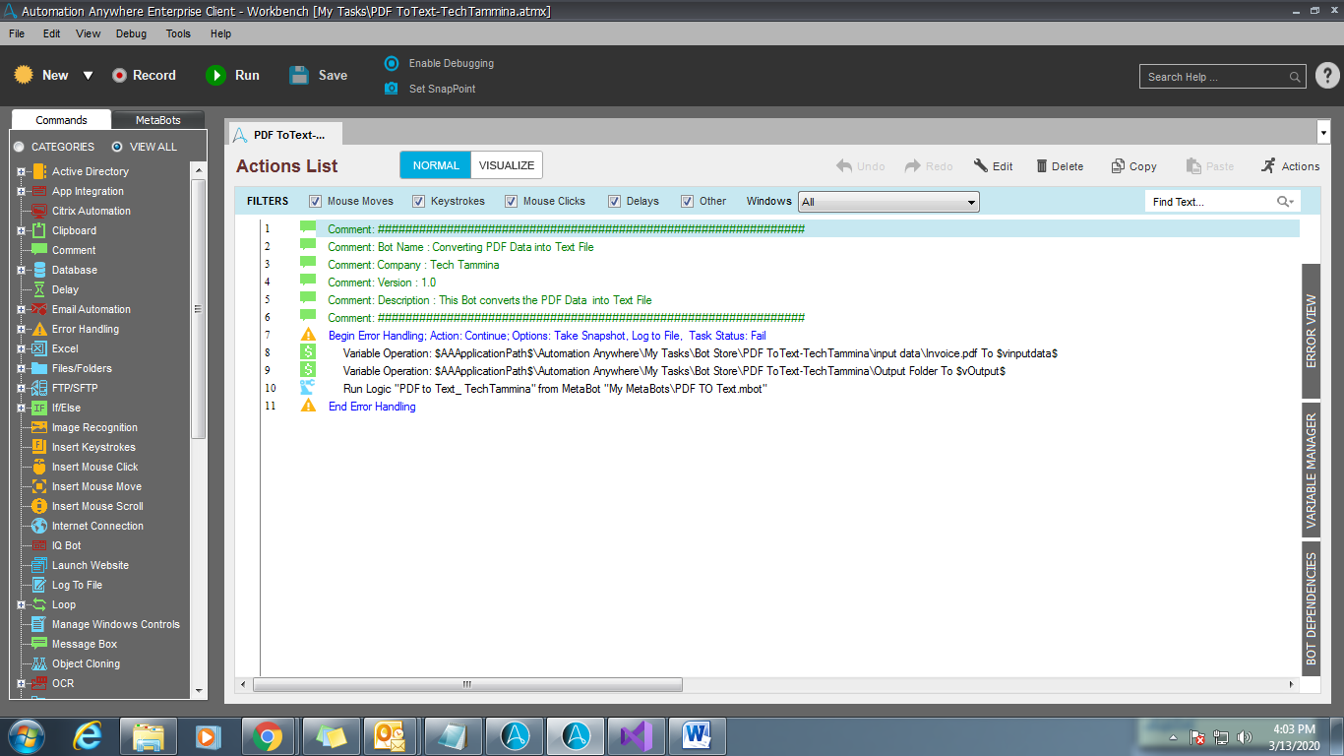Open Microsoft Word from the taskbar
The width and height of the screenshot is (1344, 756).
click(x=698, y=735)
